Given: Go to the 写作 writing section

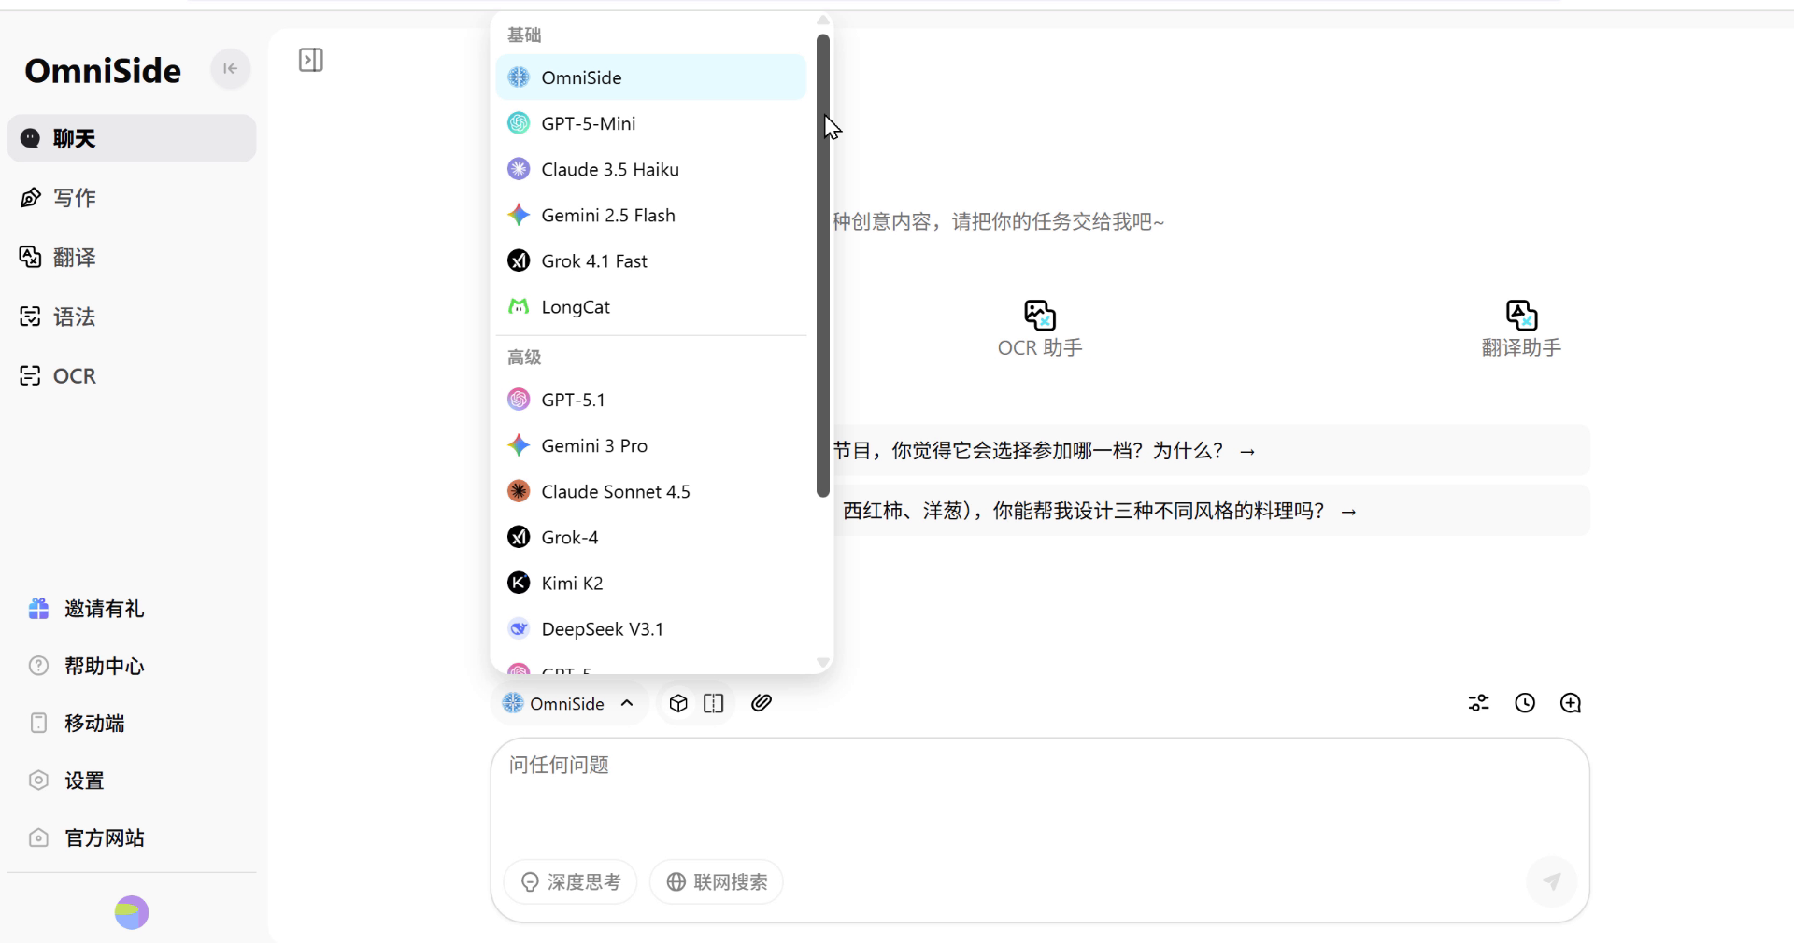Looking at the screenshot, I should click(74, 198).
